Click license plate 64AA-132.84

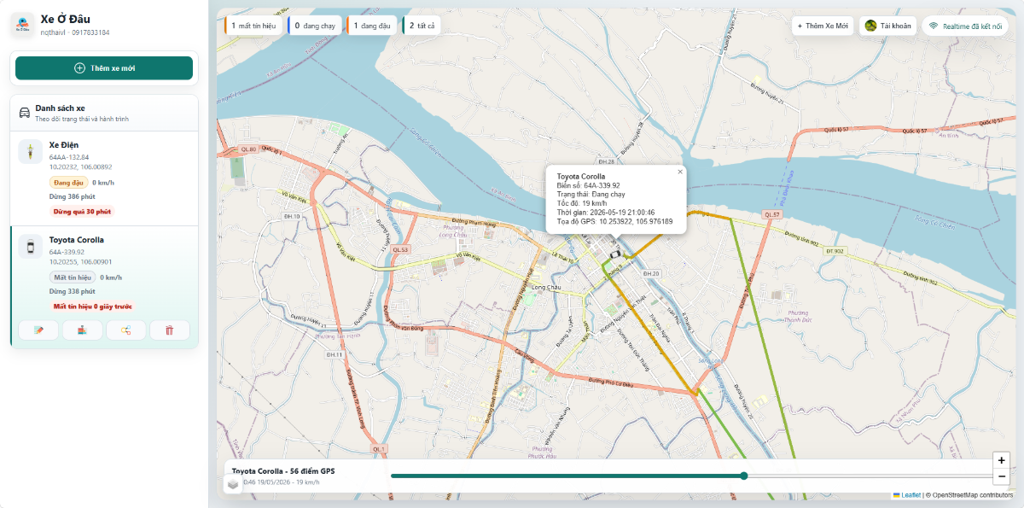click(69, 157)
